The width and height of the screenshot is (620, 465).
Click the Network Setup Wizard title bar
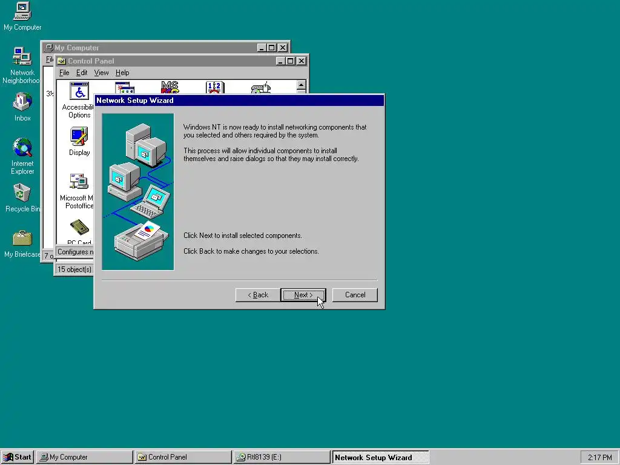click(x=239, y=101)
